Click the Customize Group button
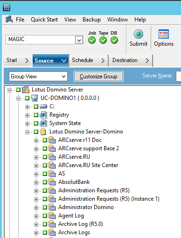Screen dimensions: 181x238 point(98,77)
